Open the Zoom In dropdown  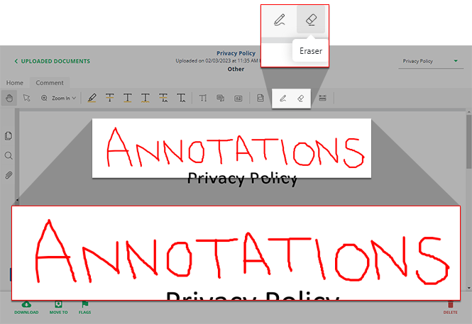point(64,98)
